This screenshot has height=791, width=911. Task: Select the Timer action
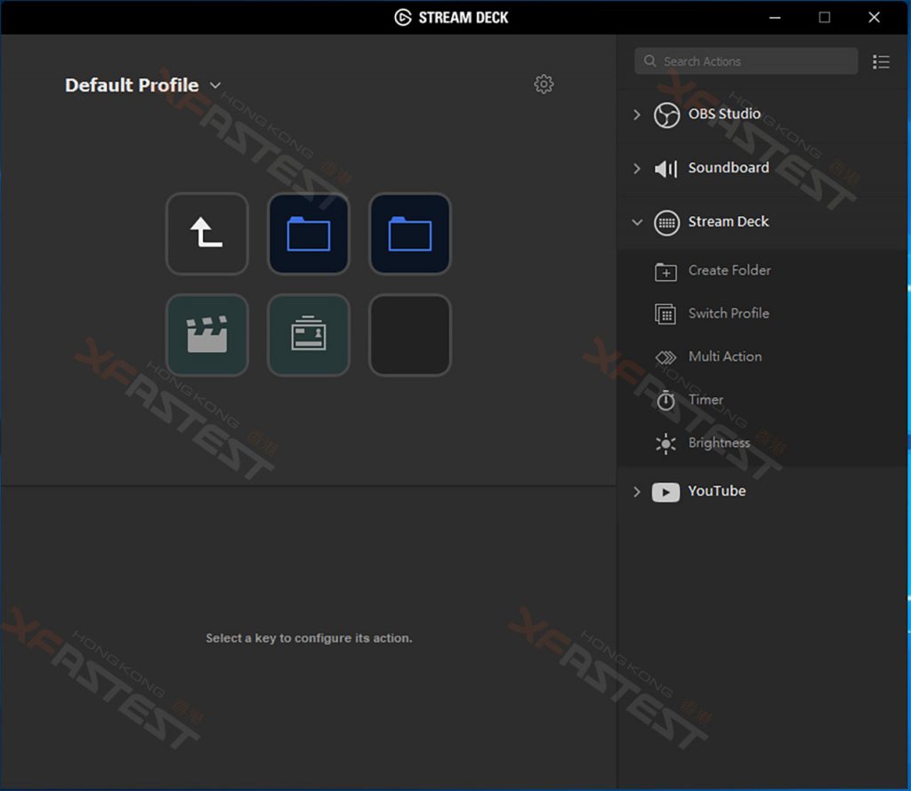tap(762, 400)
